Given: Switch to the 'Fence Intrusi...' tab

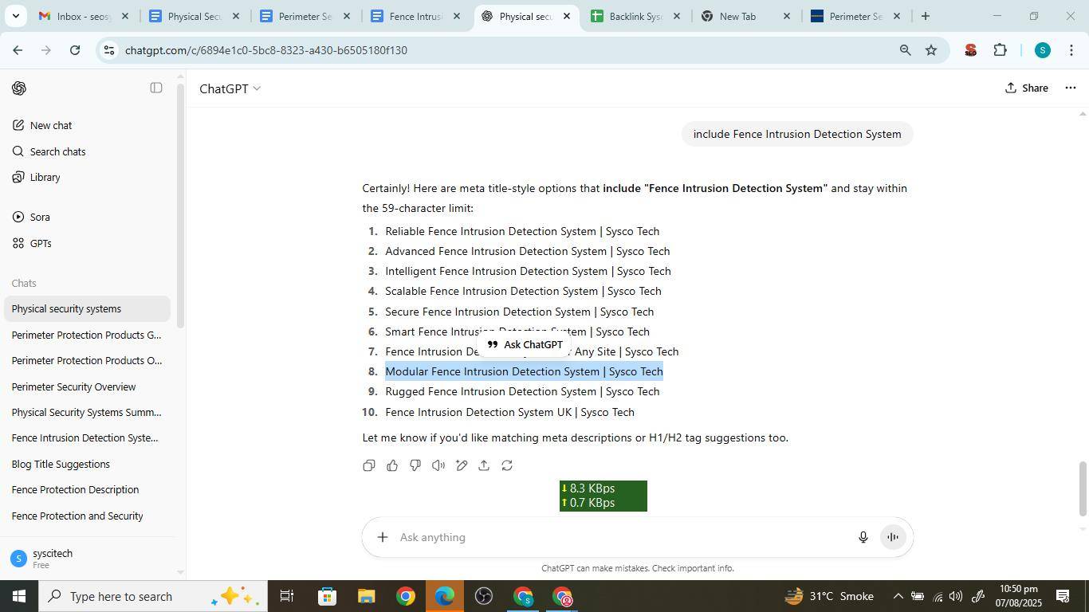Looking at the screenshot, I should point(415,16).
